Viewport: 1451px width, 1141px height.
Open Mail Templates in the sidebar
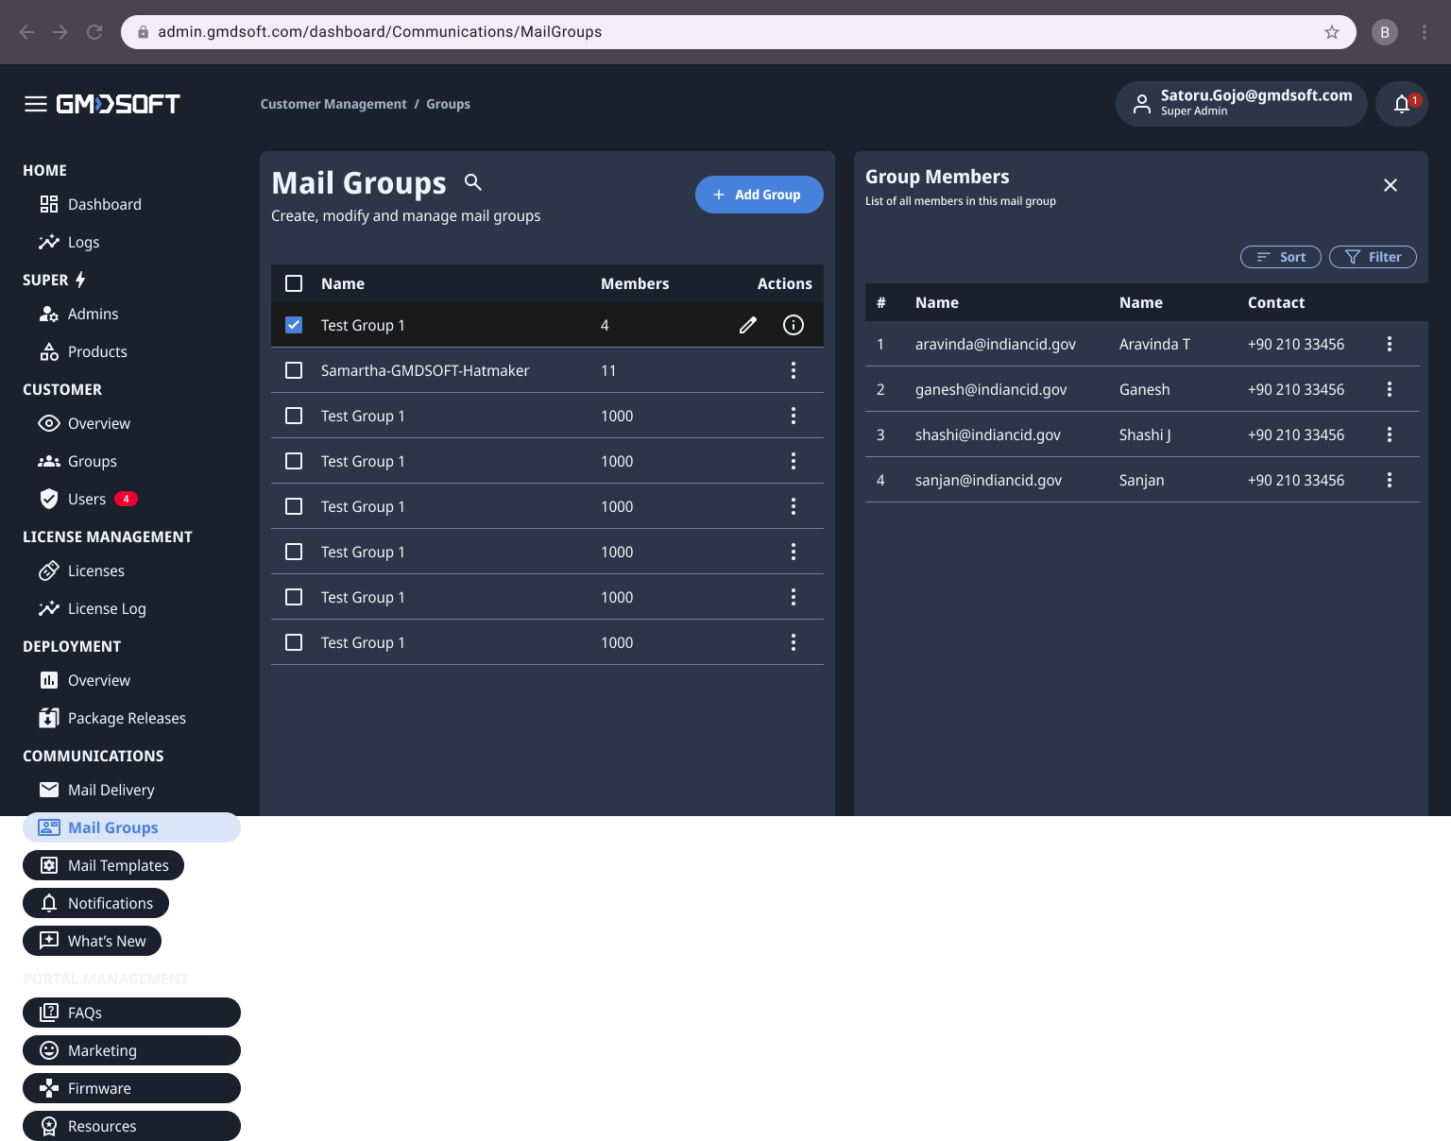[x=103, y=865]
